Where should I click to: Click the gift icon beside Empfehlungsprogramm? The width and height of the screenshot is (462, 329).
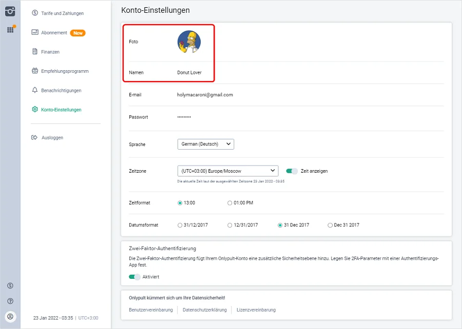click(x=35, y=71)
